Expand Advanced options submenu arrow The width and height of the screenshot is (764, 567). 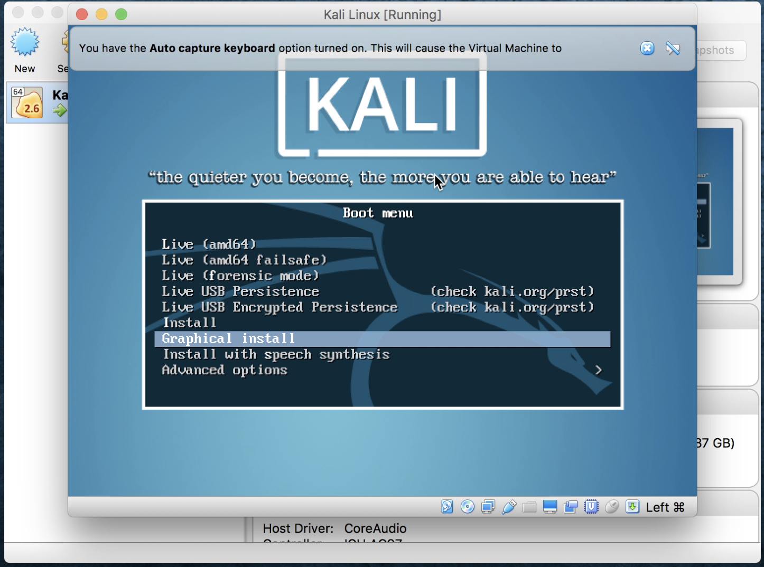[x=599, y=370]
